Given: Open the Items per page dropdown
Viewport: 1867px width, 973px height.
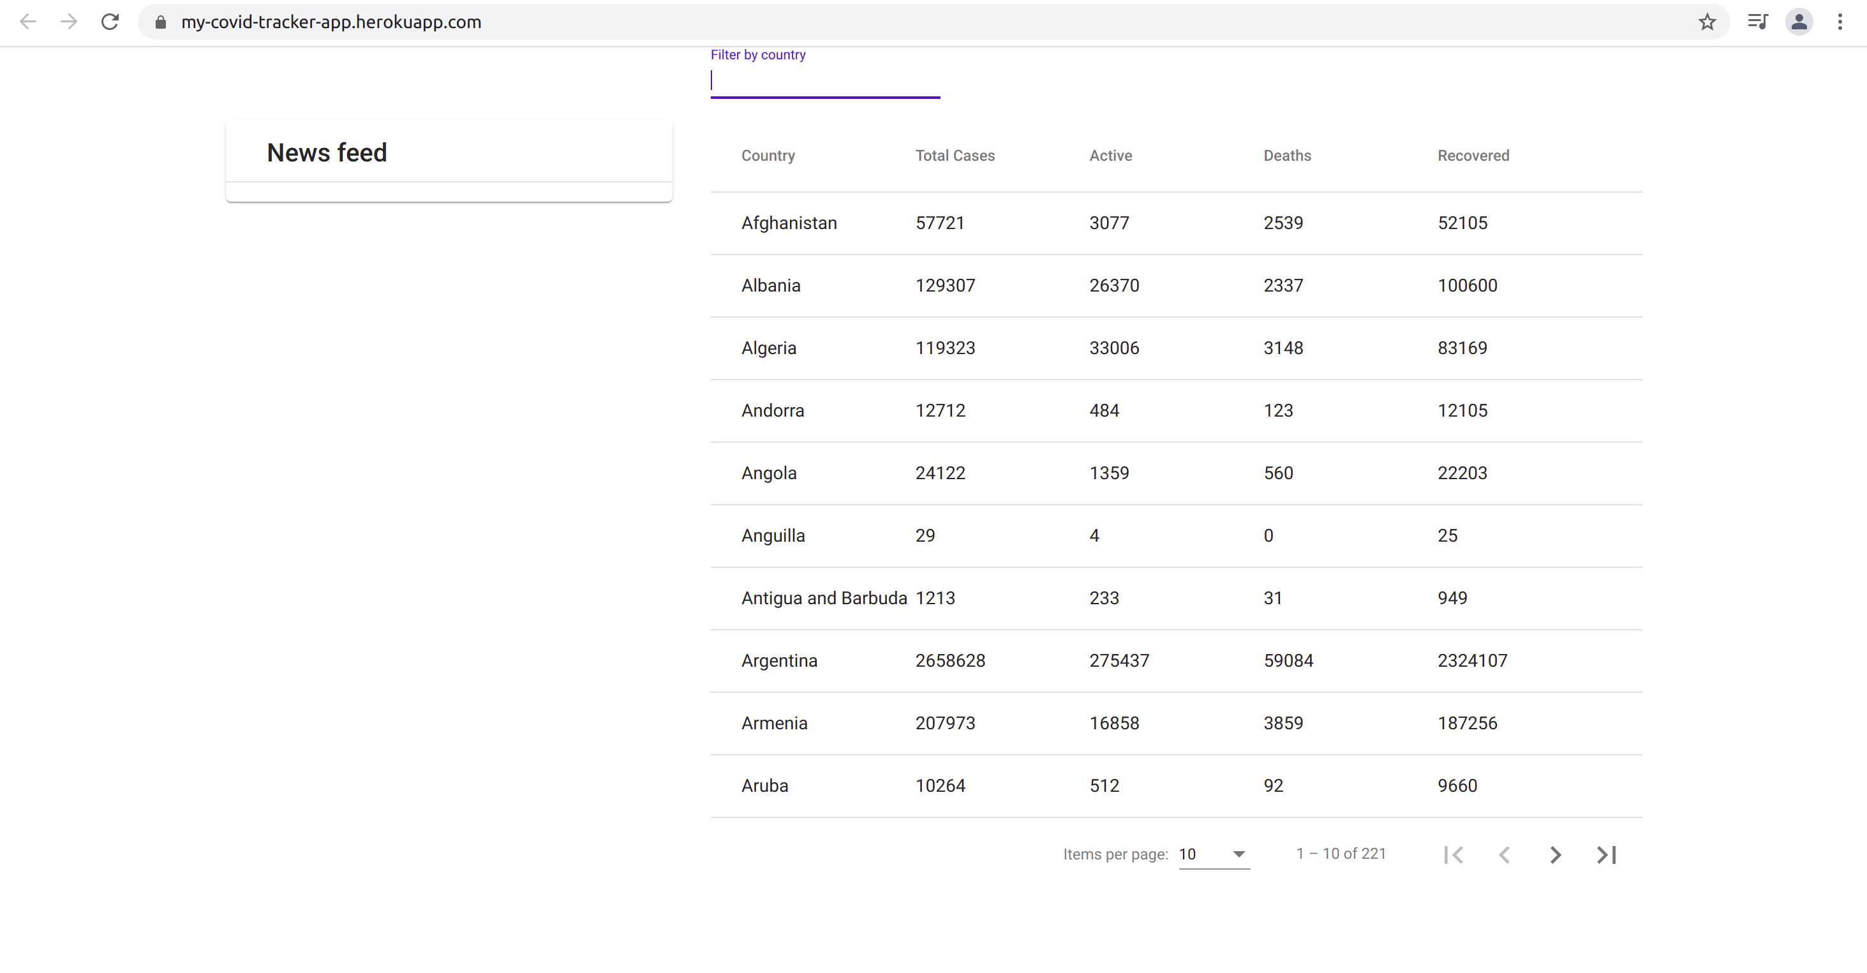Looking at the screenshot, I should 1214,854.
